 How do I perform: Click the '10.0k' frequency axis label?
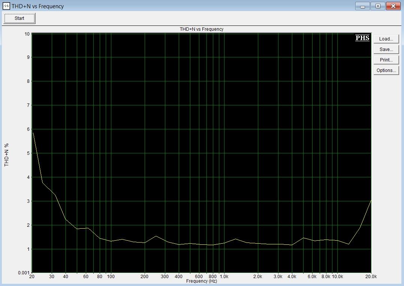pyautogui.click(x=337, y=277)
